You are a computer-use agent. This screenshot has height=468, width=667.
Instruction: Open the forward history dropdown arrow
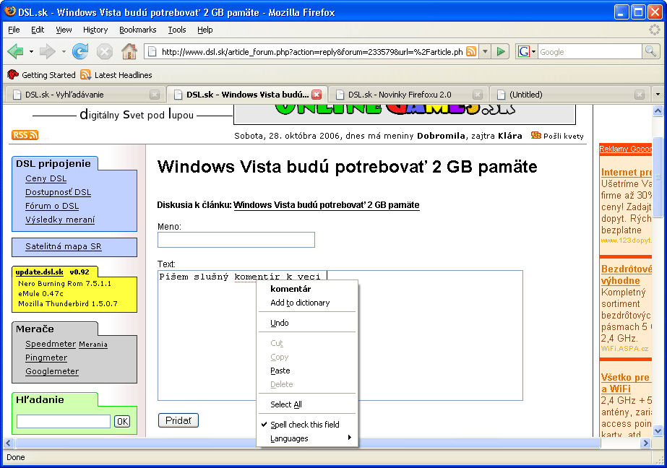64,52
